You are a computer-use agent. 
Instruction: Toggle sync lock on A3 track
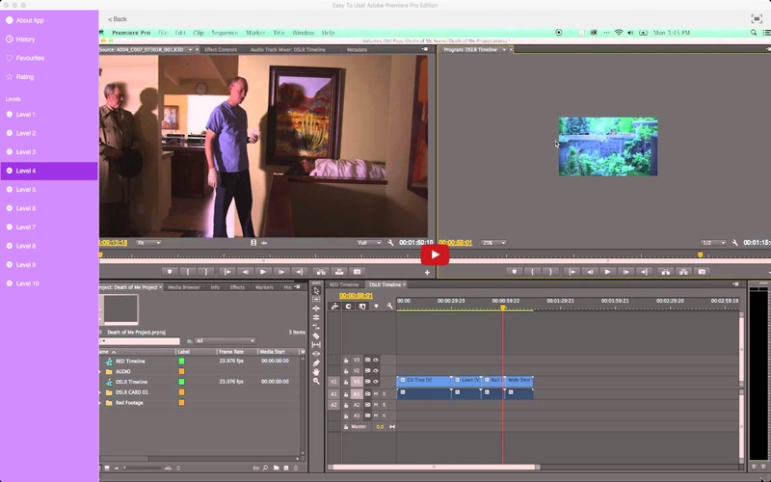[x=367, y=415]
